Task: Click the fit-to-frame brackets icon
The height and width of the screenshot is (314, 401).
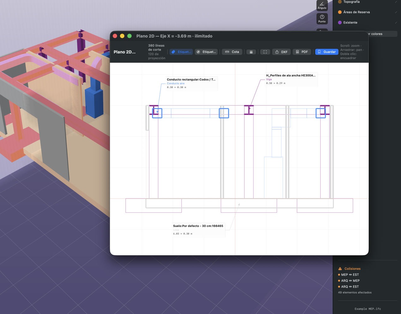Action: coord(265,52)
